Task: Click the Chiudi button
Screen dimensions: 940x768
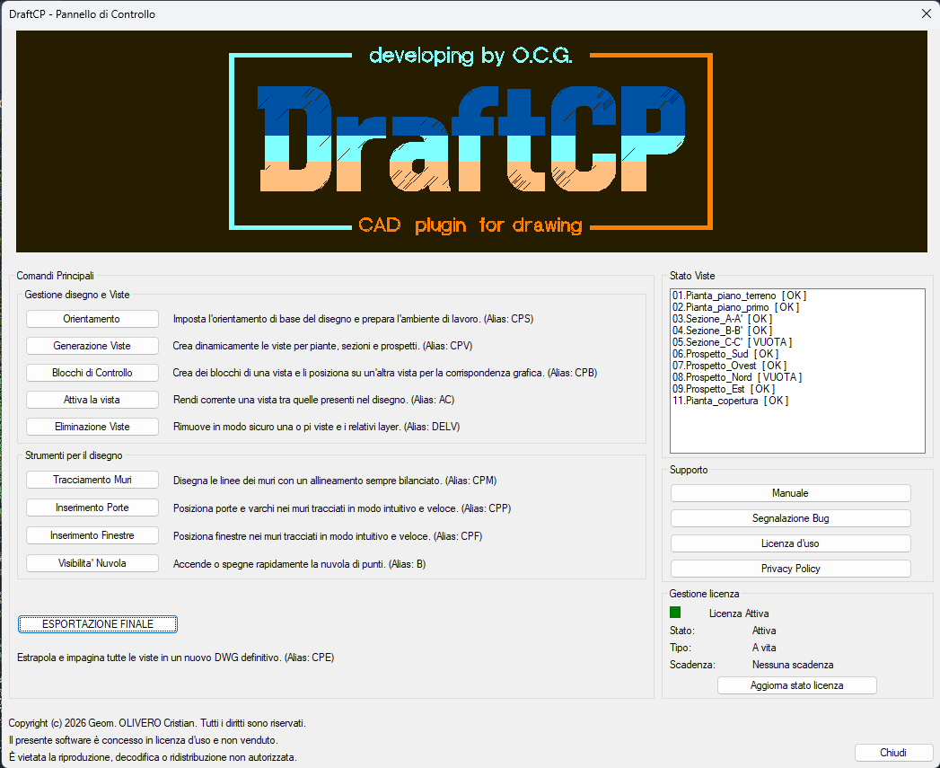Action: [x=893, y=753]
